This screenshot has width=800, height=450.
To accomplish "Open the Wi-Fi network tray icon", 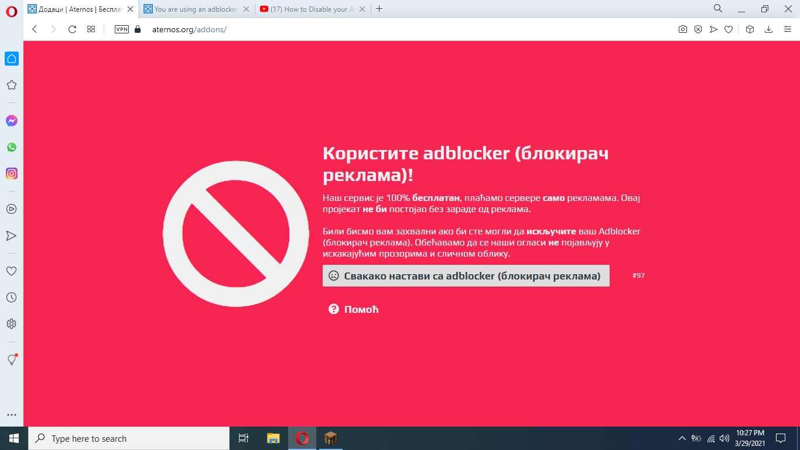I will [711, 438].
